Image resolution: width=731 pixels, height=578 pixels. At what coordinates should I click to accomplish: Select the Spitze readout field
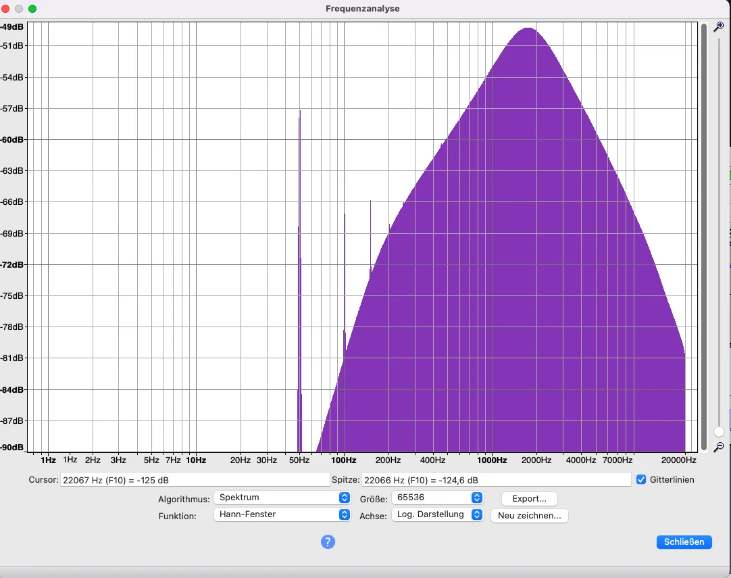click(x=496, y=480)
